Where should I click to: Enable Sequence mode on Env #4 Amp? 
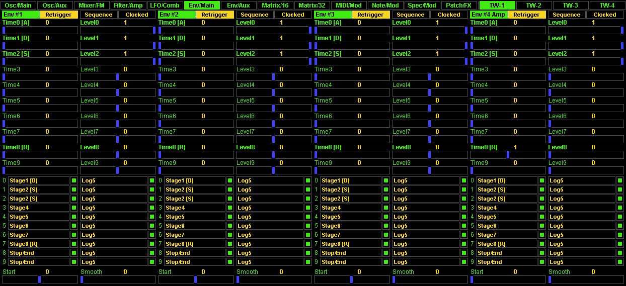(567, 15)
